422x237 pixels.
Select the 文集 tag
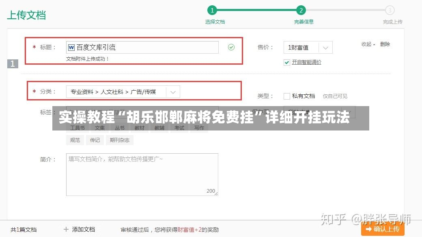click(x=99, y=128)
